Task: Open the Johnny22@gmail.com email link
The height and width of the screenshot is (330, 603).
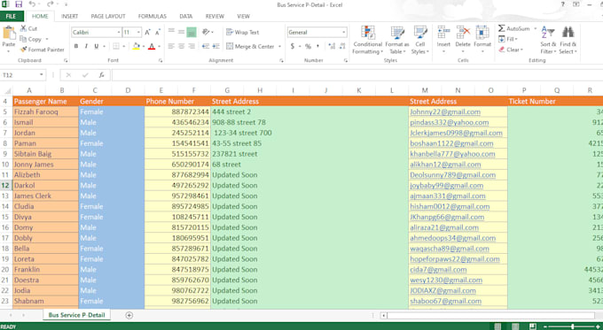Action: 445,111
